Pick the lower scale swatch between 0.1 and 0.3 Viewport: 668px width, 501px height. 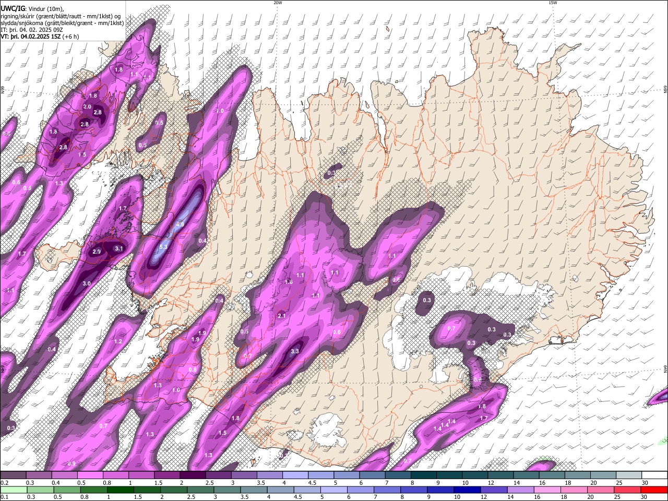(x=13, y=490)
